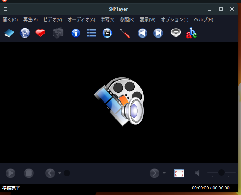Skip forward with the forward arrow button
This screenshot has height=195, width=241.
click(154, 173)
